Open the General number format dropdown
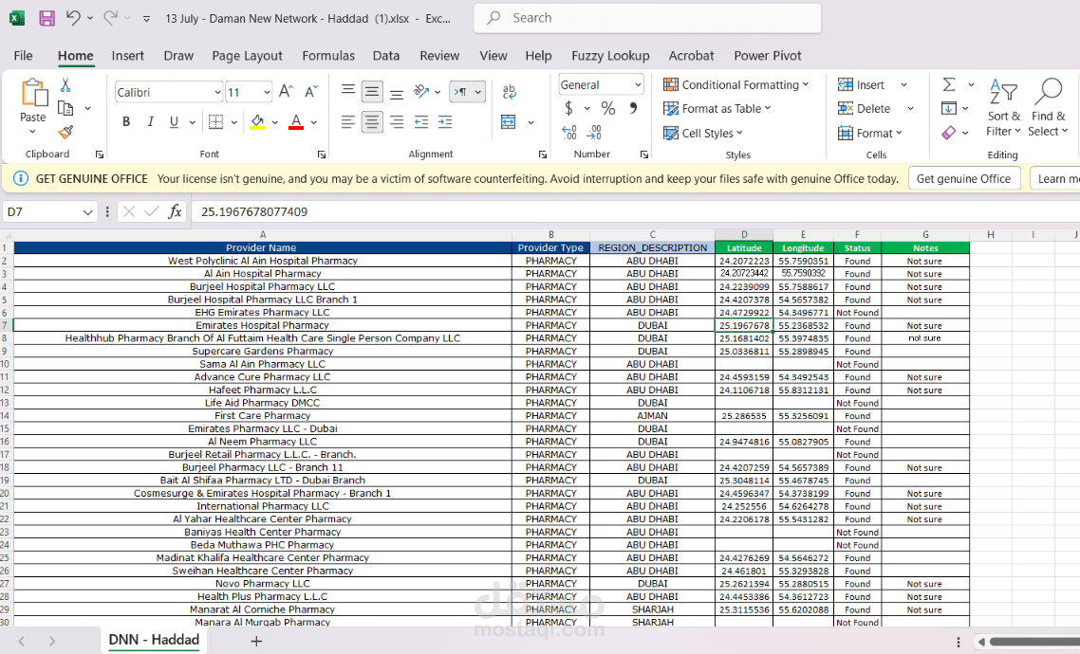1080x654 pixels. [x=638, y=84]
